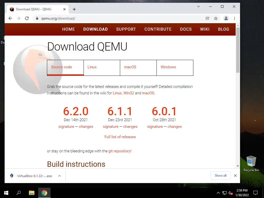Open Chrome's three-dot menu

[234, 18]
